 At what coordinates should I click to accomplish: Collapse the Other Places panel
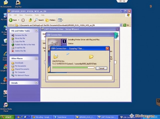click(x=36, y=58)
